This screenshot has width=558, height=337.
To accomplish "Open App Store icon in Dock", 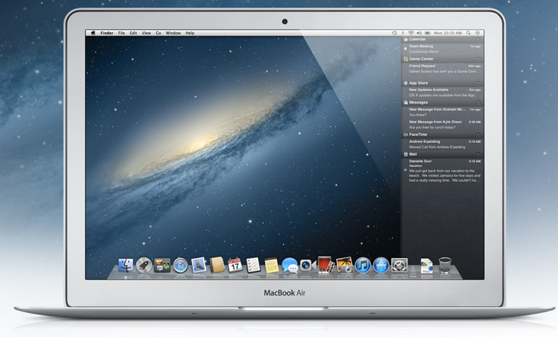I will point(381,265).
